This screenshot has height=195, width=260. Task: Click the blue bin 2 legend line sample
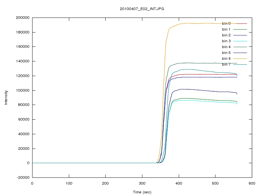pyautogui.click(x=240, y=35)
